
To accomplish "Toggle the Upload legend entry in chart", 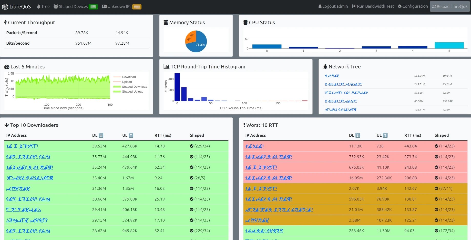I will (x=123, y=82).
